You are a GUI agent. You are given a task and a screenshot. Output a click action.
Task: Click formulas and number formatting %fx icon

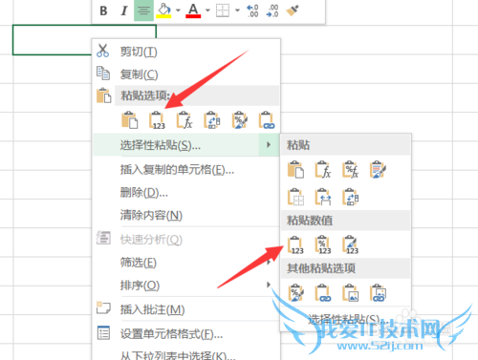pyautogui.click(x=350, y=169)
